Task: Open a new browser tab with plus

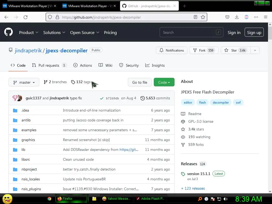Action: point(184,6)
